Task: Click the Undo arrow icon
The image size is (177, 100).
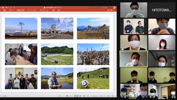Action: (6, 7)
